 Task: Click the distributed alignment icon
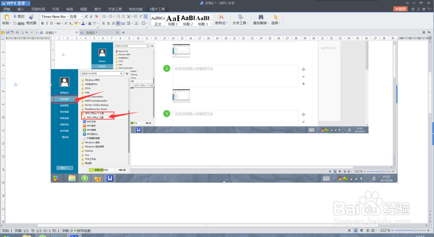click(x=123, y=23)
